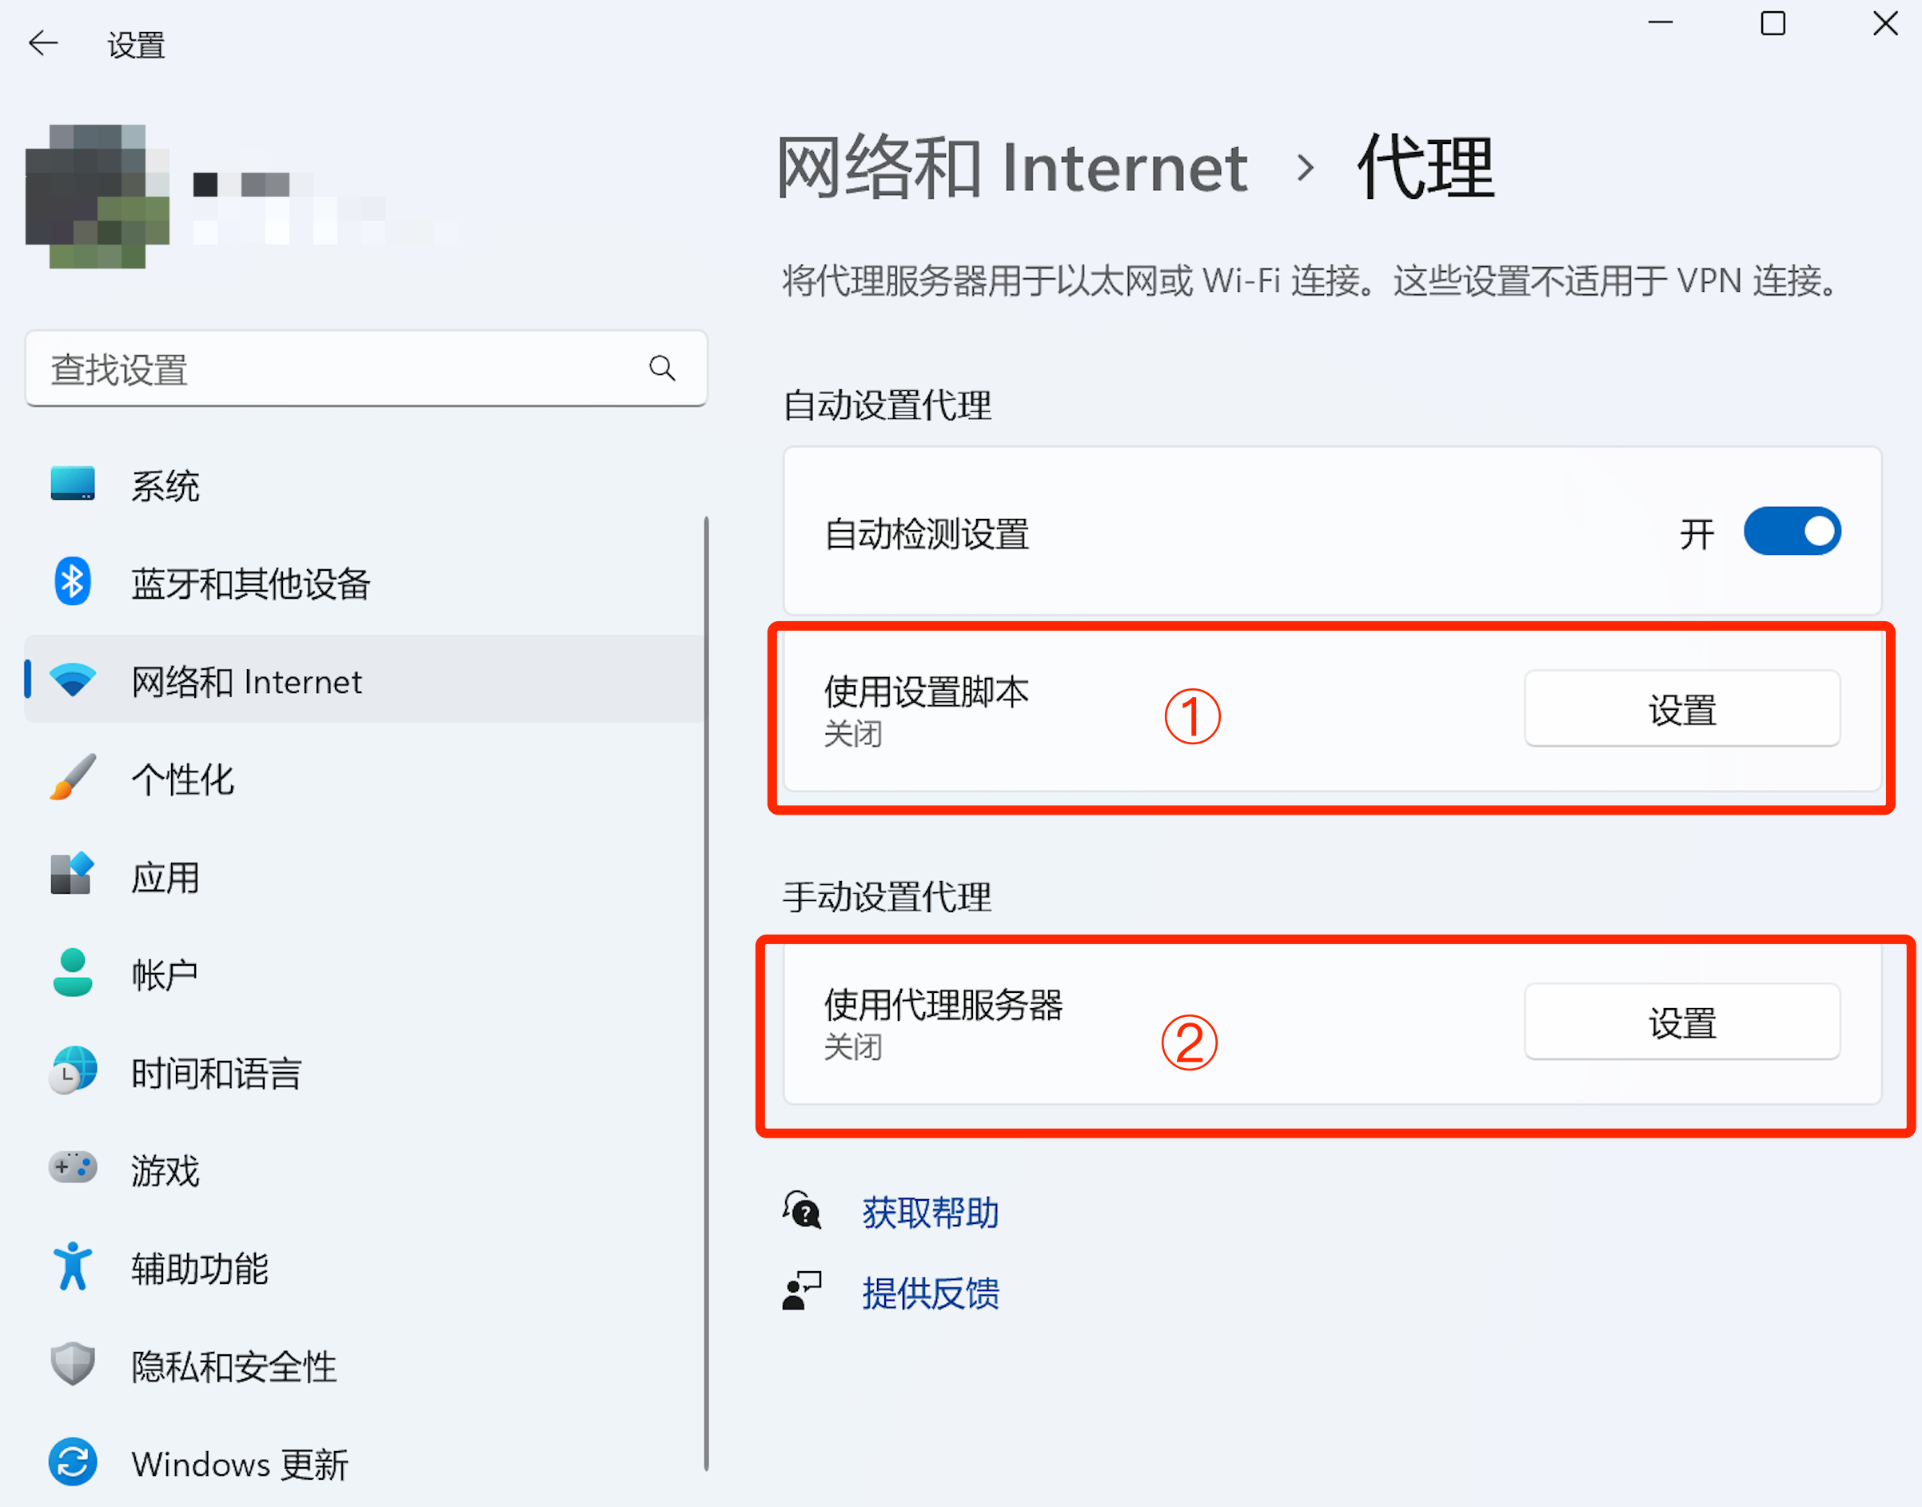1922x1507 pixels.
Task: Turn off the 自动检测设置 toggle
Action: (x=1792, y=531)
